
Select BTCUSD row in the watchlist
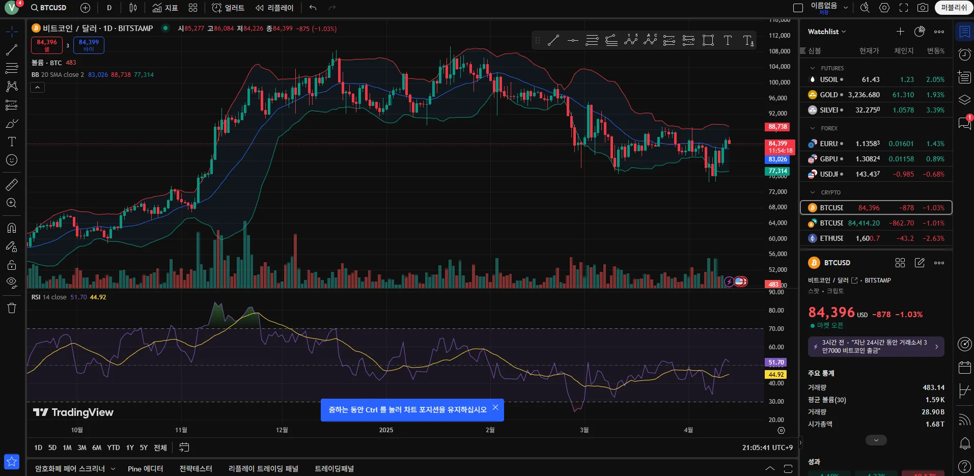pyautogui.click(x=876, y=208)
